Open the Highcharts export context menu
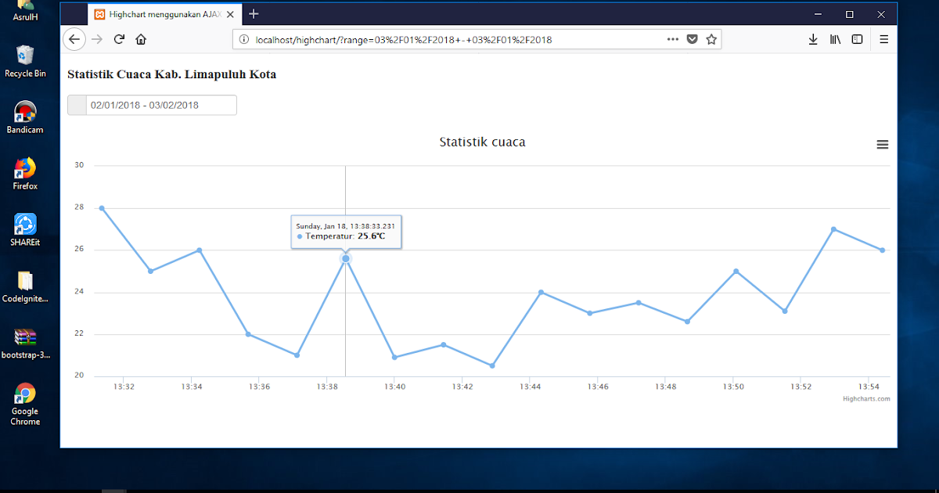Screen dimensions: 939x493 tap(882, 144)
